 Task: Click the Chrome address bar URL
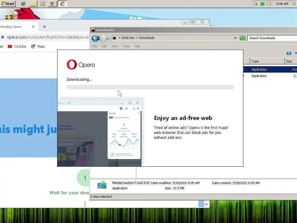48,37
